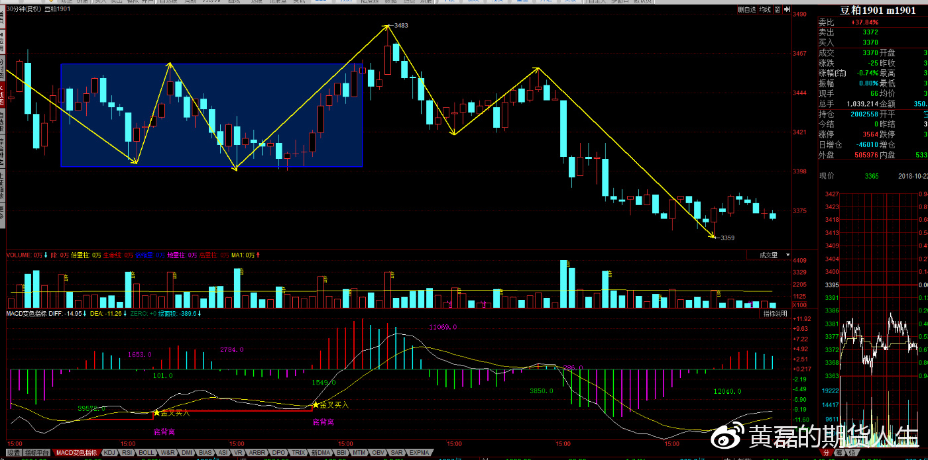928x460 pixels.
Task: Click the 现价 value 3365
Action: click(872, 175)
